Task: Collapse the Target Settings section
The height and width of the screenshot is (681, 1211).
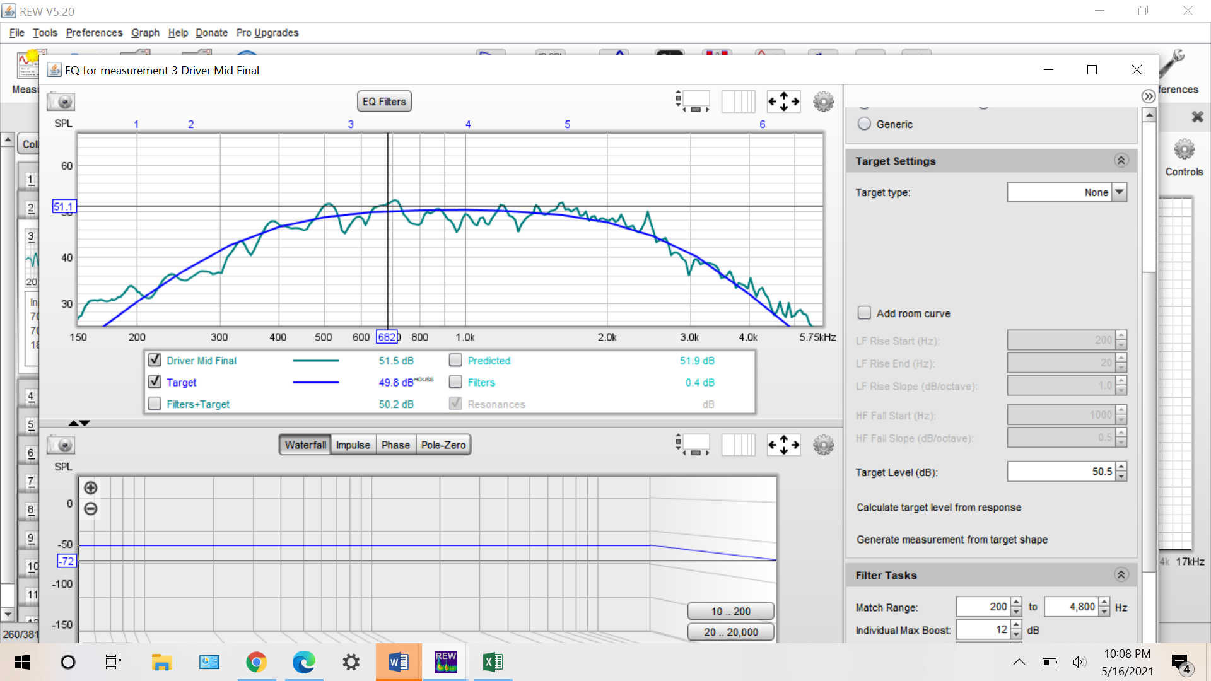Action: pyautogui.click(x=1121, y=161)
